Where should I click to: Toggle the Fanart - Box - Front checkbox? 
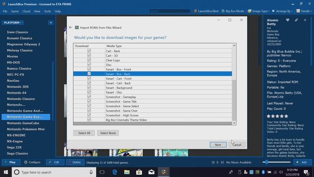click(89, 69)
